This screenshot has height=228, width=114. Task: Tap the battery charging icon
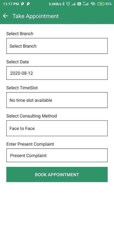pyautogui.click(x=101, y=4)
